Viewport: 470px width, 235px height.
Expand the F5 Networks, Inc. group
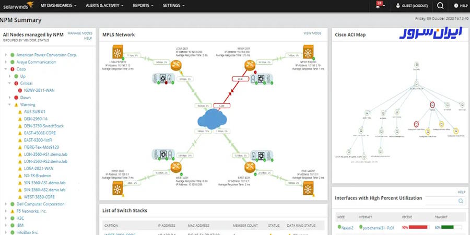5,211
